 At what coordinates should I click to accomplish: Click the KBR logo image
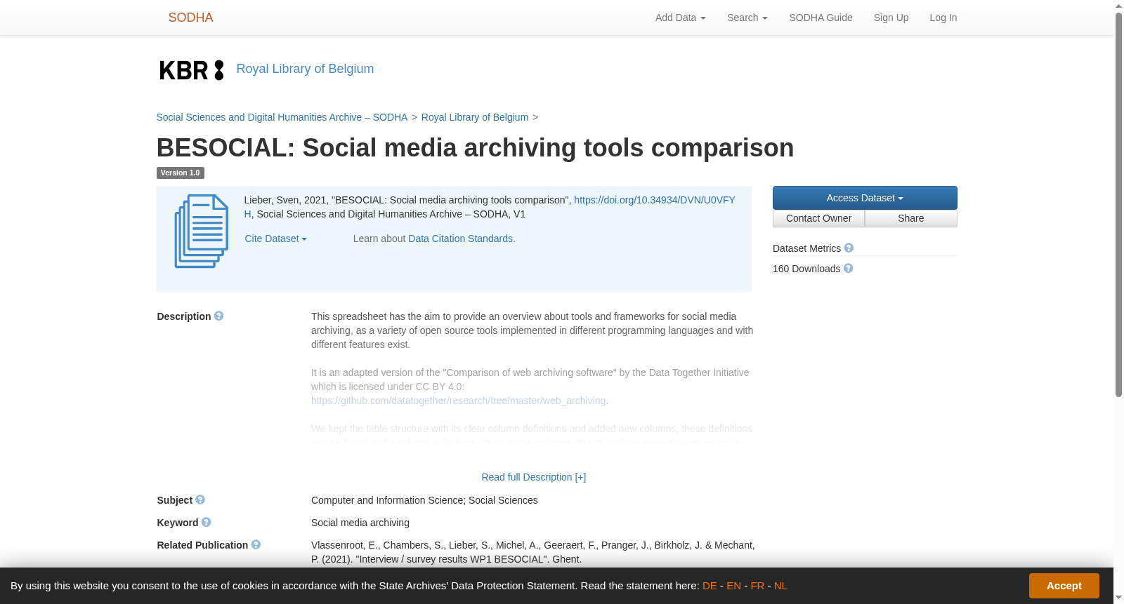coord(192,70)
